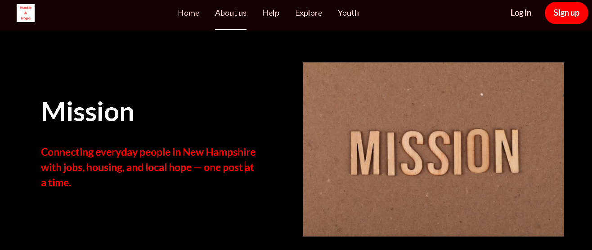
Task: Click the underline beneath About us
Action: tap(231, 30)
